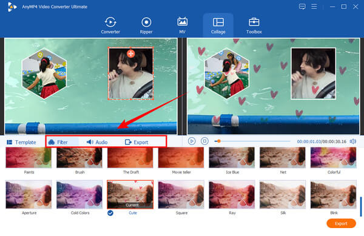Click the feedback chat icon
The image size is (364, 236).
[x=302, y=7]
